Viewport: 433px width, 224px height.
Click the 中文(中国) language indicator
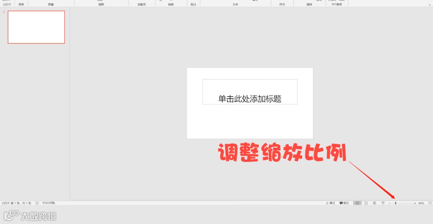49,203
